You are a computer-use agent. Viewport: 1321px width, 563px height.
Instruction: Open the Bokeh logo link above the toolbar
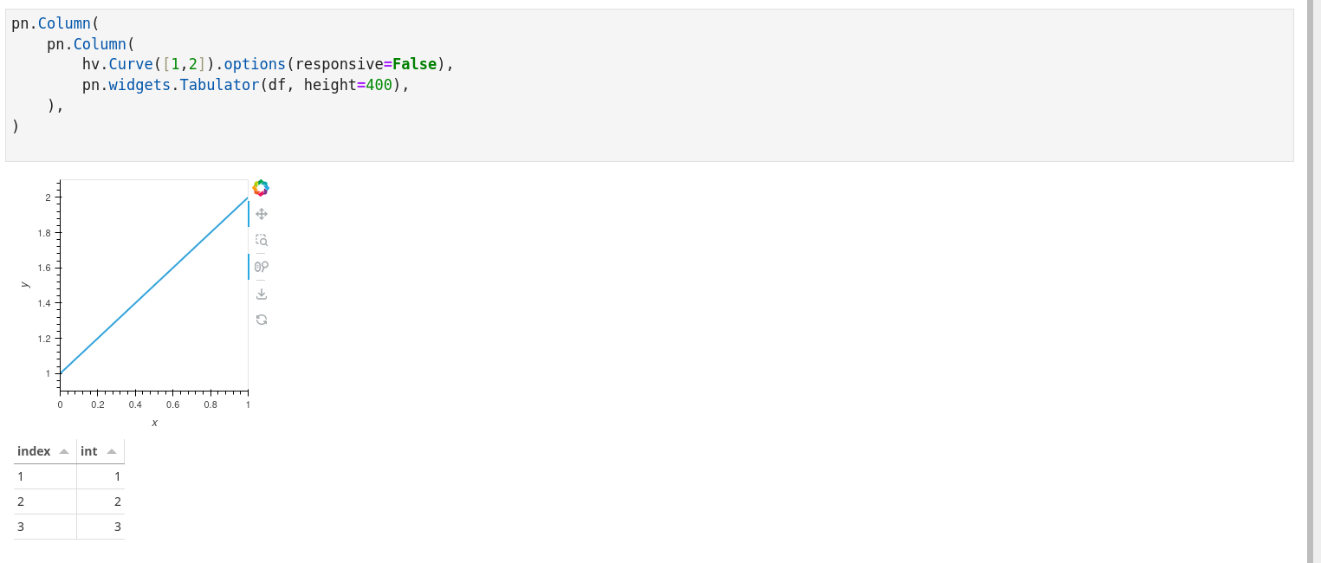[260, 188]
